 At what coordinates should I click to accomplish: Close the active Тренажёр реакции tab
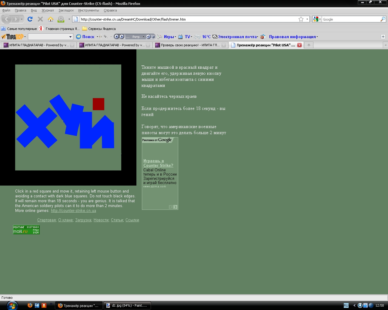point(299,45)
